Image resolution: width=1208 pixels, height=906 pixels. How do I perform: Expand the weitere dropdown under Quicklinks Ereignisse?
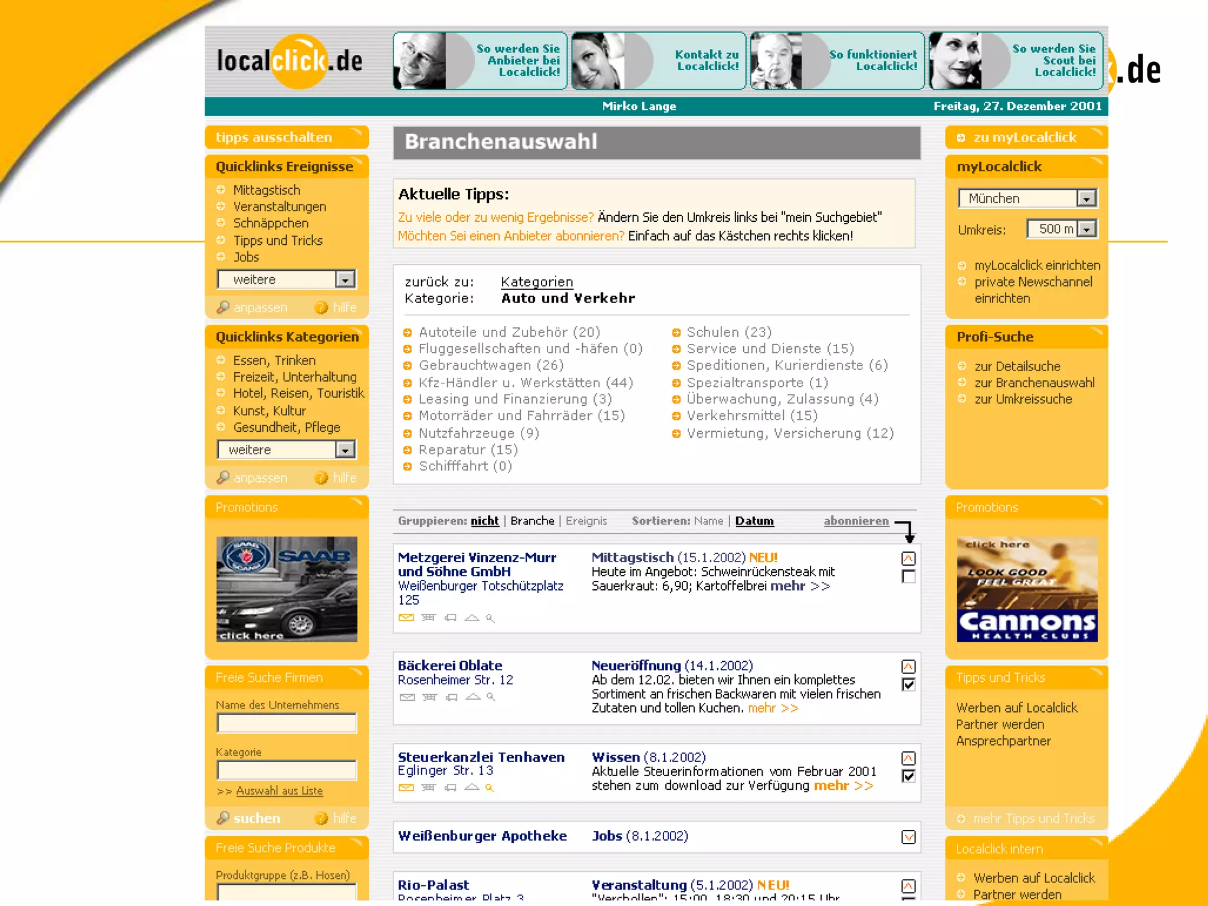tap(344, 280)
